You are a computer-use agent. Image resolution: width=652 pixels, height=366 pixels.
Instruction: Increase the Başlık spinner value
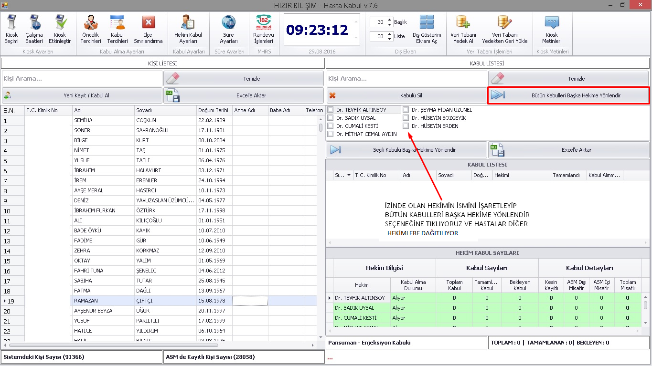pyautogui.click(x=390, y=20)
